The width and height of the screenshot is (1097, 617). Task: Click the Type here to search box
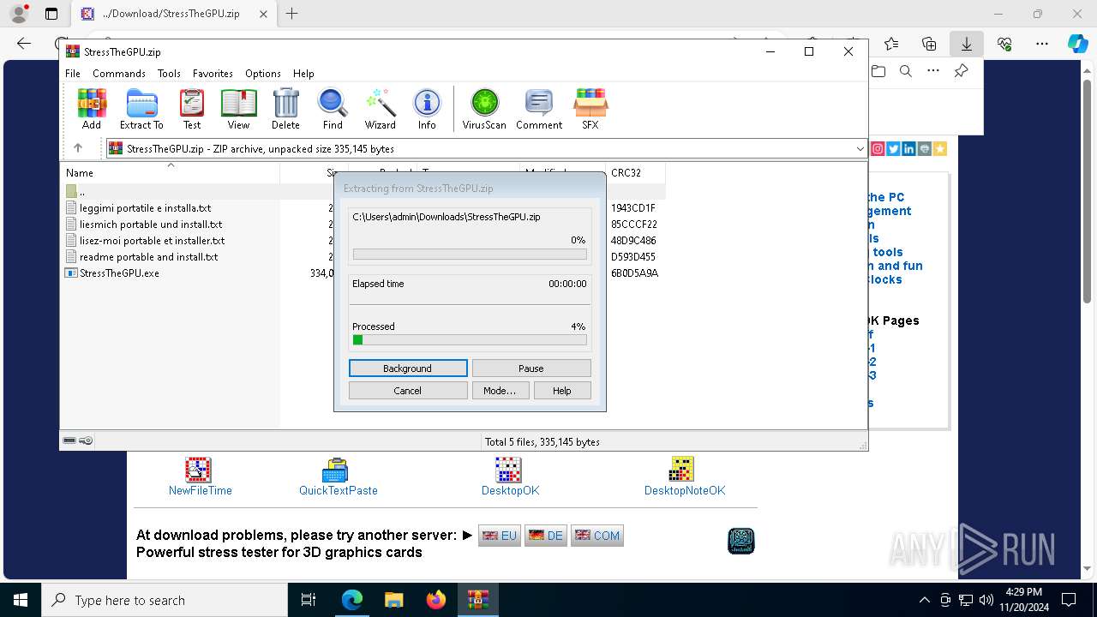(165, 600)
